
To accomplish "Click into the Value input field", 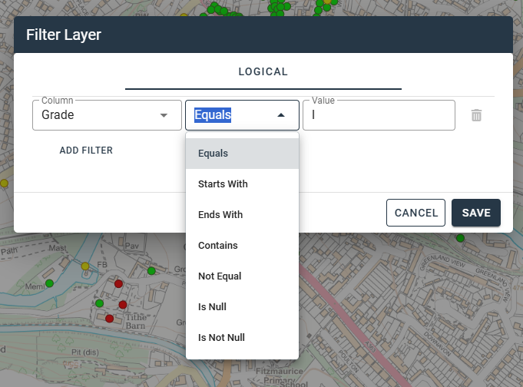I will coord(378,115).
